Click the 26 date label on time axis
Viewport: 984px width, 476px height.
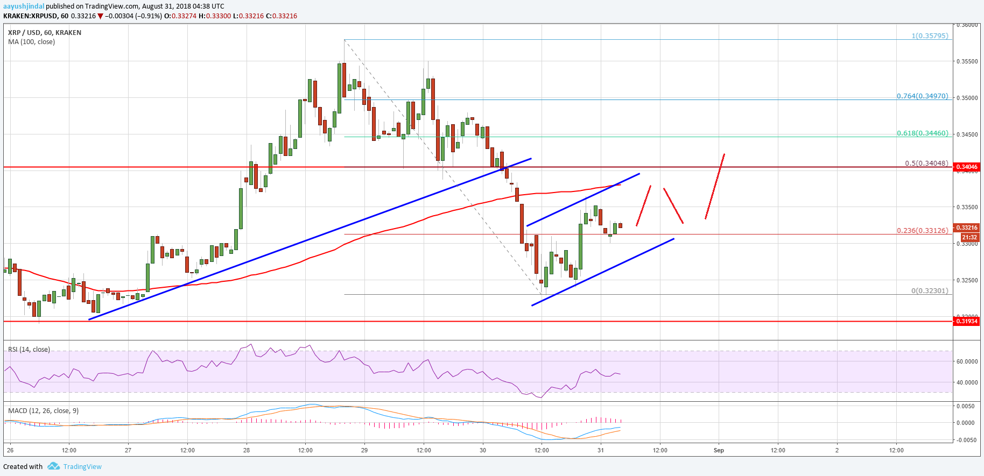(x=10, y=451)
